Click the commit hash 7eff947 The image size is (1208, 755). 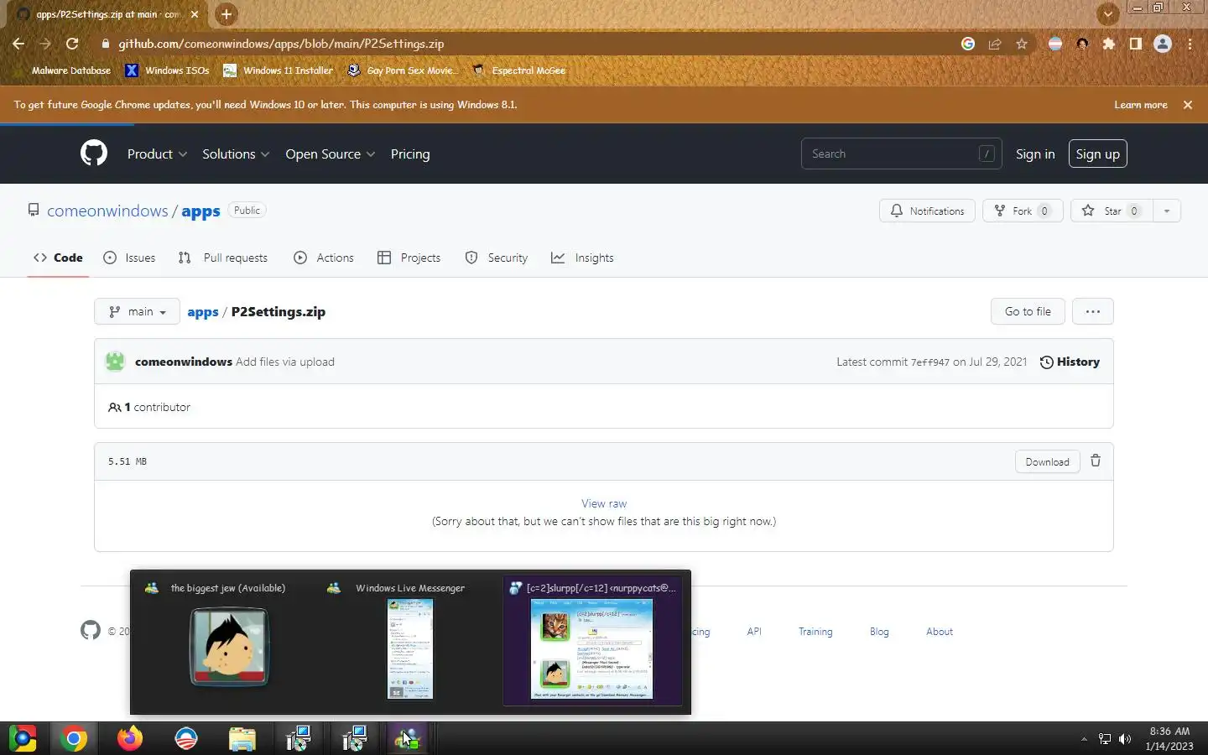(930, 362)
